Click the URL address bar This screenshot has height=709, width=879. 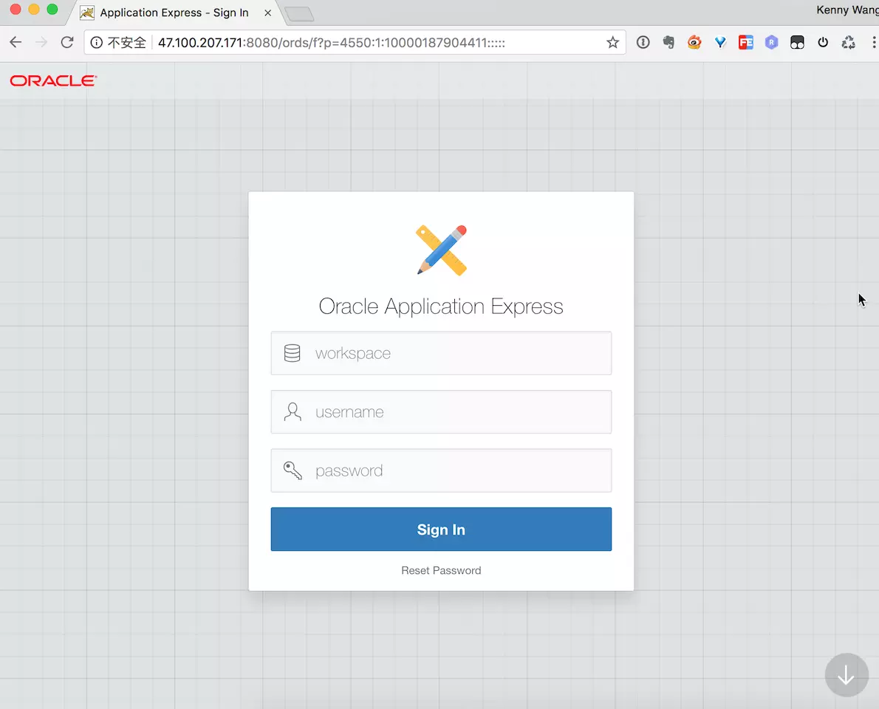(x=355, y=43)
